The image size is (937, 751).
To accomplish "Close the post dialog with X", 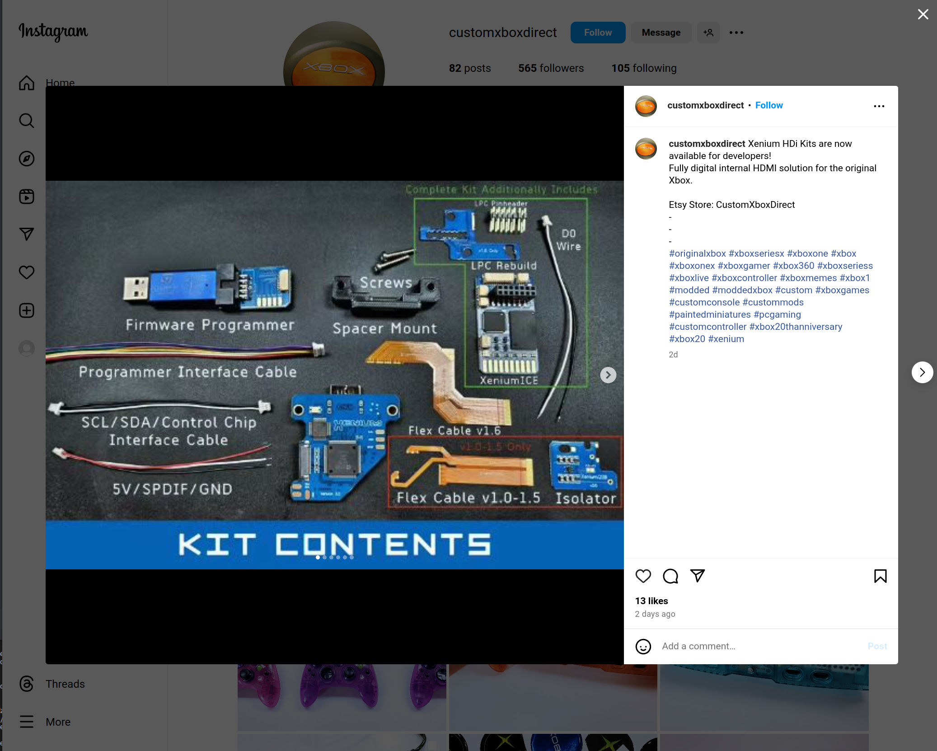I will [923, 14].
